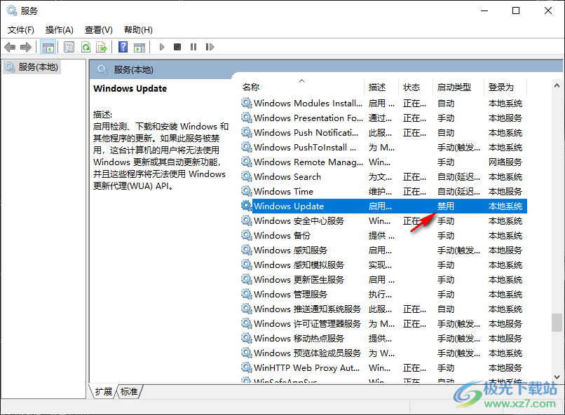Click the Back arrow toolbar icon
The image size is (565, 415).
point(10,47)
